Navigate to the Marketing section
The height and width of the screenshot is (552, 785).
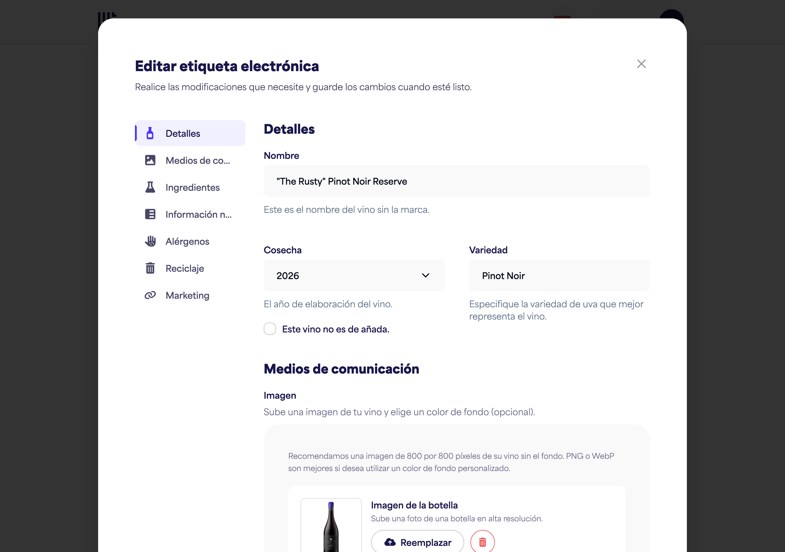(190, 295)
